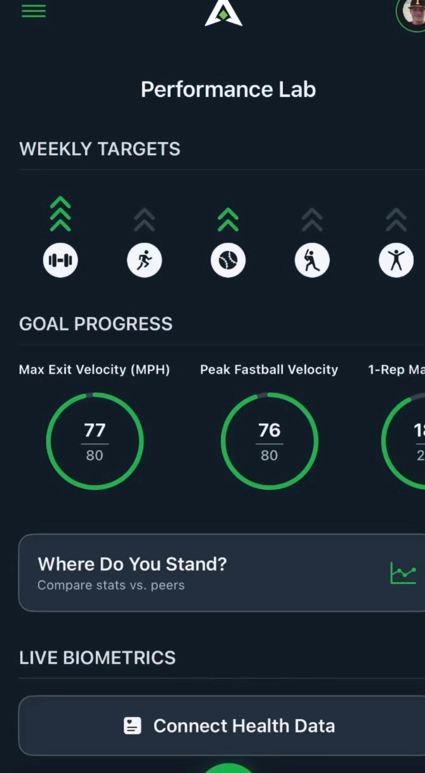The height and width of the screenshot is (773, 425).
Task: Tap gray chevrons above batter icon
Action: pyautogui.click(x=312, y=220)
